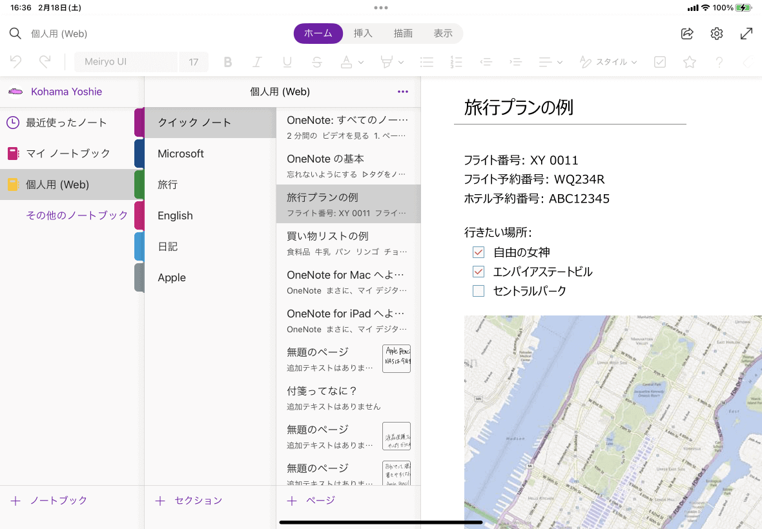Open その他のノートブック link
The height and width of the screenshot is (529, 762).
(x=76, y=215)
